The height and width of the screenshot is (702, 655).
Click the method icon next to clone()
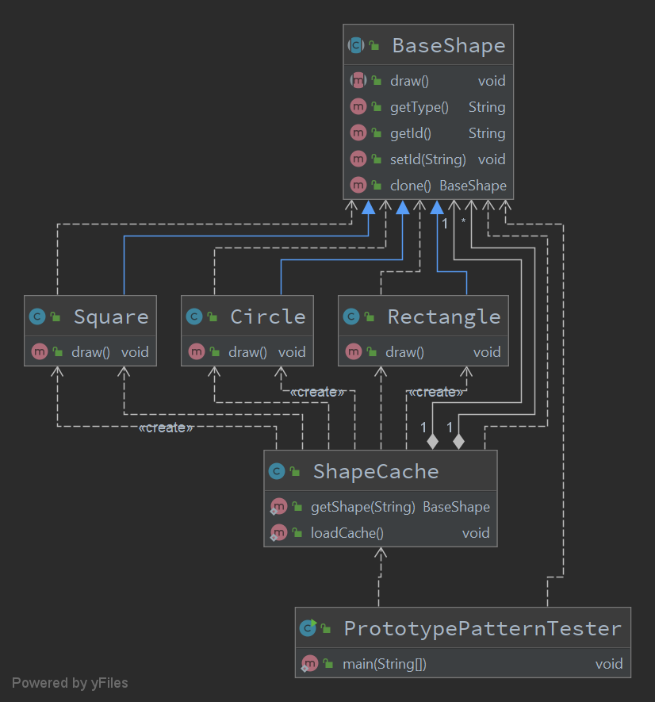(358, 185)
